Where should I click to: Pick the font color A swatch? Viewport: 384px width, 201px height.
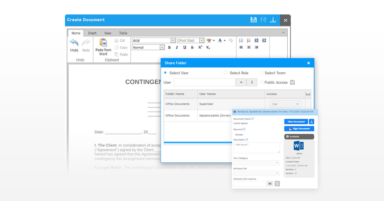(220, 40)
